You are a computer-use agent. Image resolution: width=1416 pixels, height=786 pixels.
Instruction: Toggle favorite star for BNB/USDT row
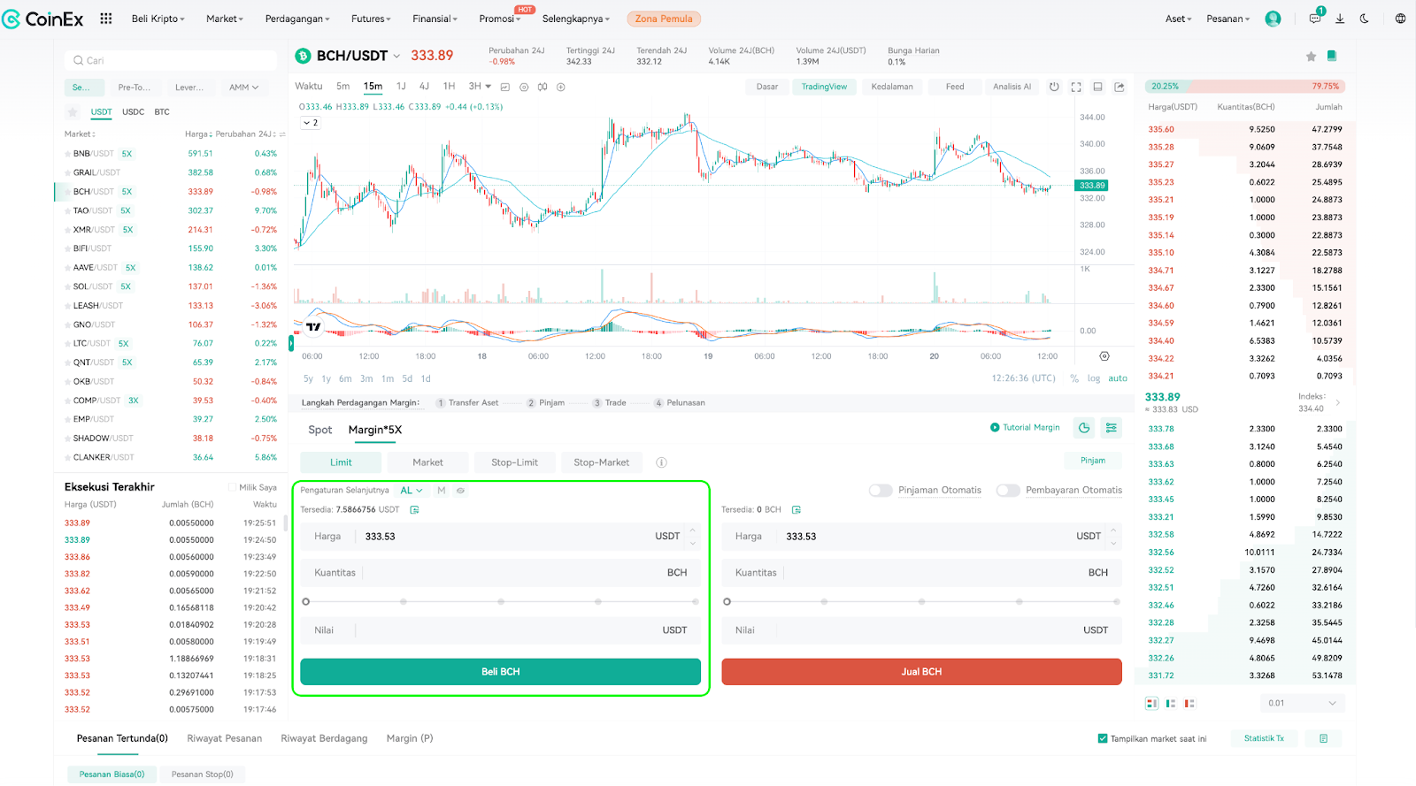point(68,154)
